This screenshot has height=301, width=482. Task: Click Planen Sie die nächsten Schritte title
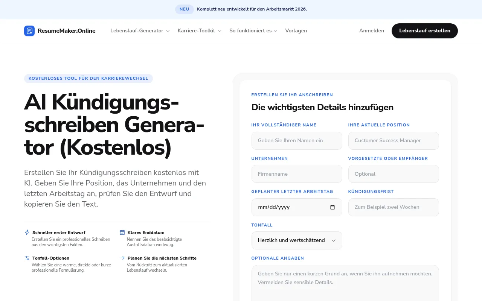point(162,258)
